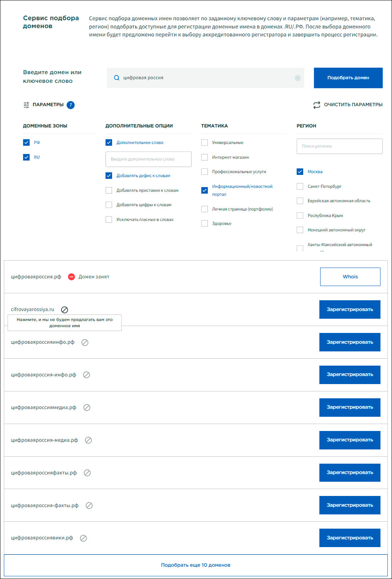Uncheck the РФ domain zone checkbox
Screen dimensions: 392x579
tap(27, 143)
